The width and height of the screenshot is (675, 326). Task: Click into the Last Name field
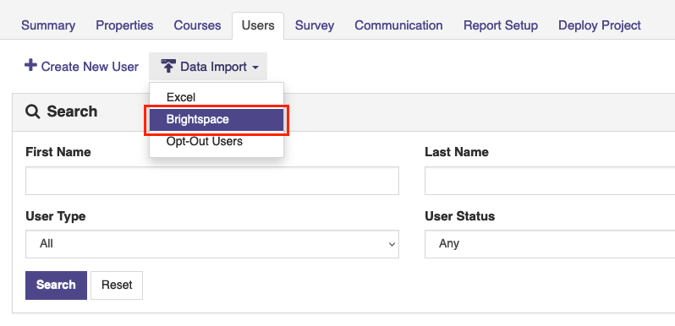click(550, 181)
